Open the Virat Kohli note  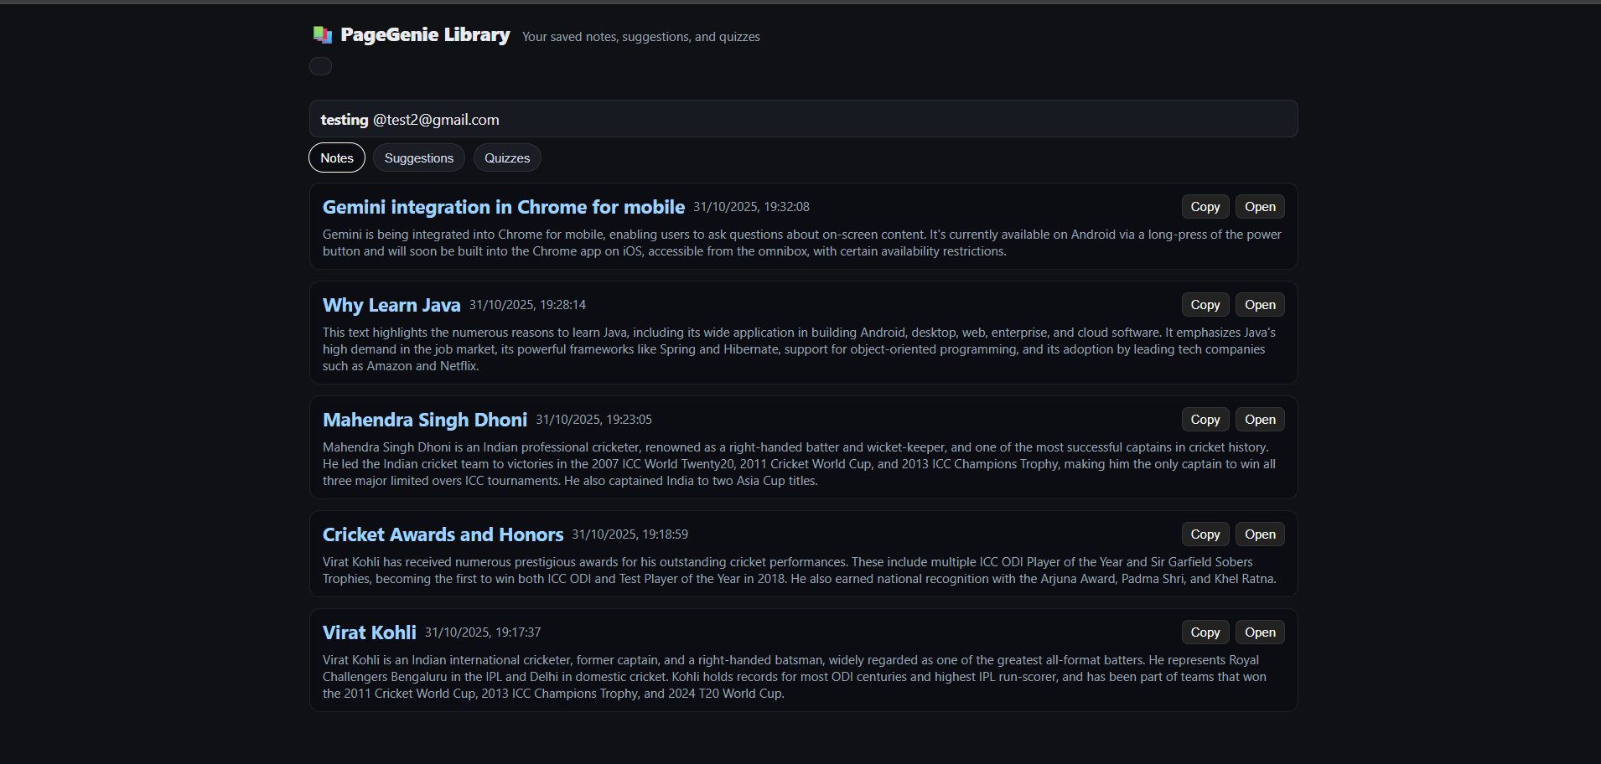point(1260,632)
